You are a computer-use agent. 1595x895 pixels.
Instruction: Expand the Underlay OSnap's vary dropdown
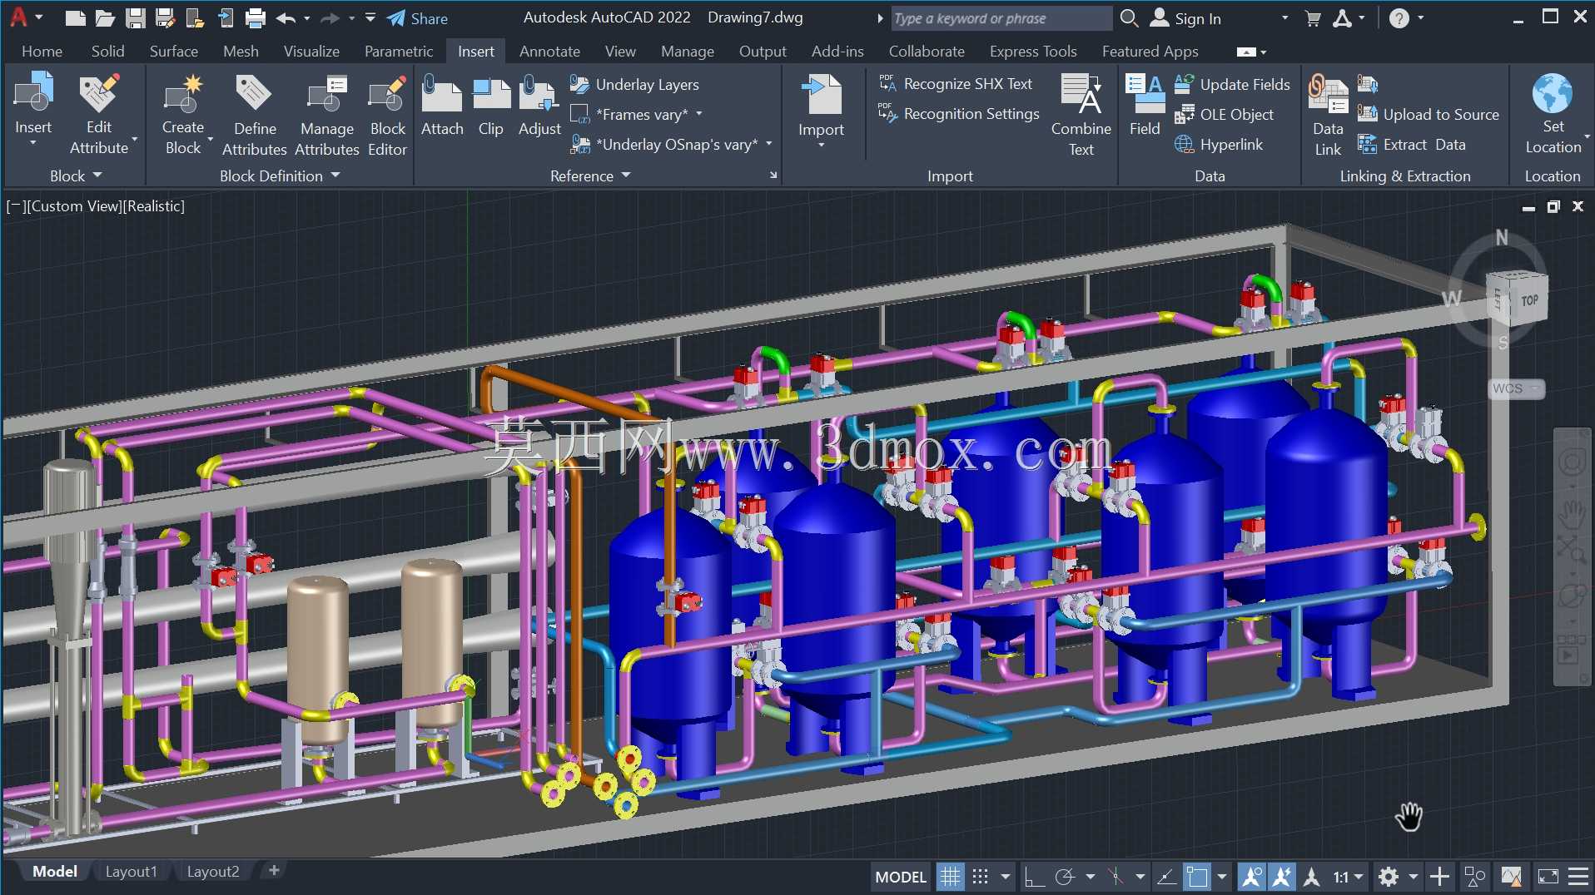click(x=769, y=144)
